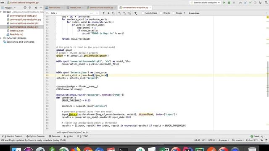Click Find in Path magnifier icon
This screenshot has width=269, height=151.
click(x=113, y=13)
